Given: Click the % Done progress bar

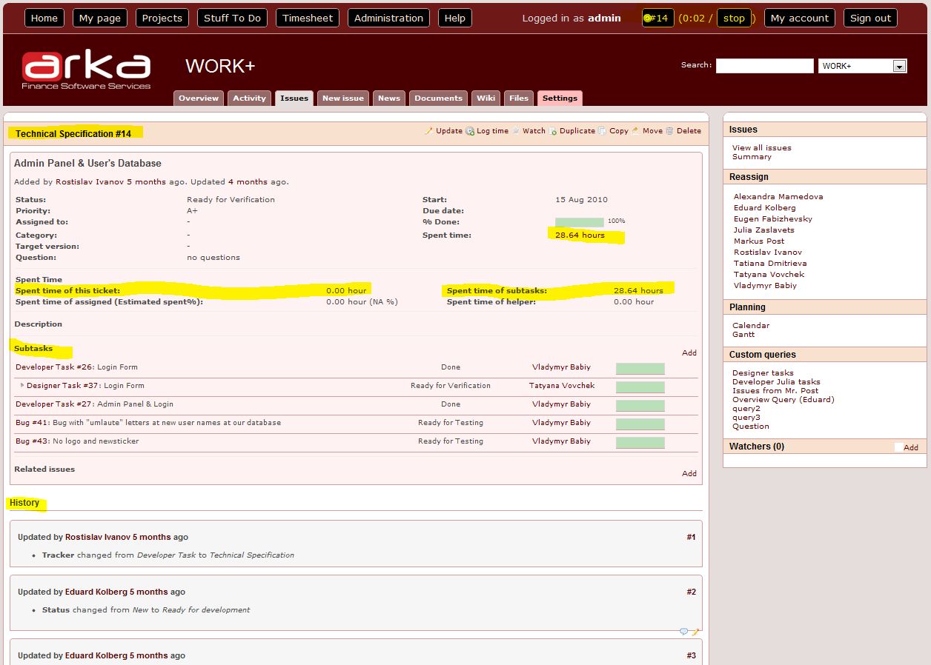Looking at the screenshot, I should click(579, 221).
